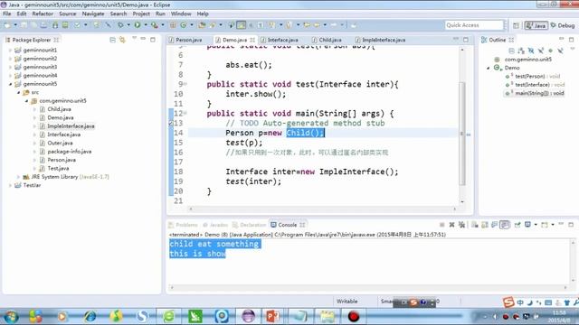Open the File menu

7,14
